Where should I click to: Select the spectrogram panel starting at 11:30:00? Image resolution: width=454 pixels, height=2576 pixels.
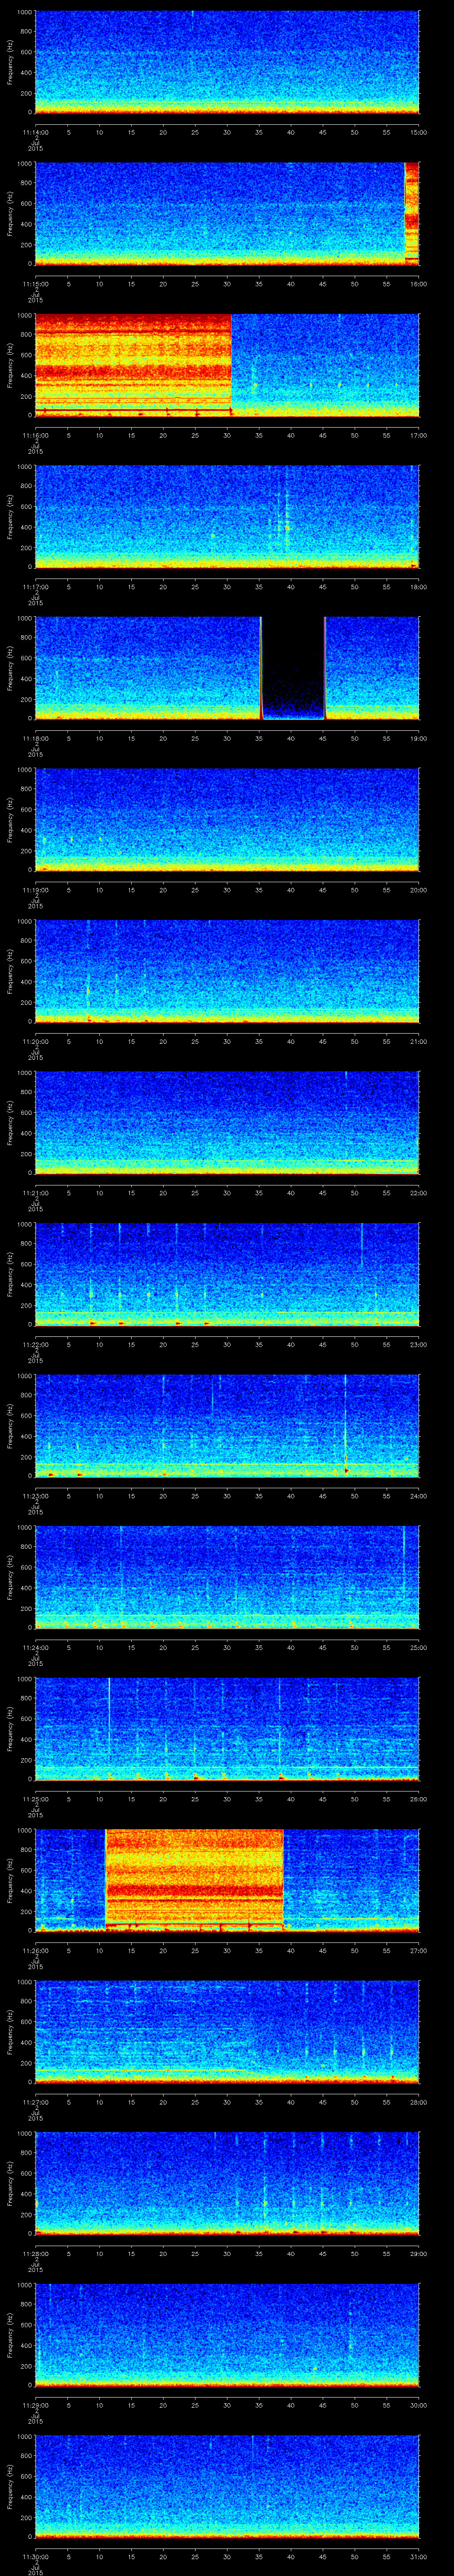coord(227,2486)
